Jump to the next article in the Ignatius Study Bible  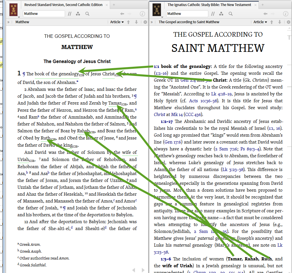click(x=279, y=22)
